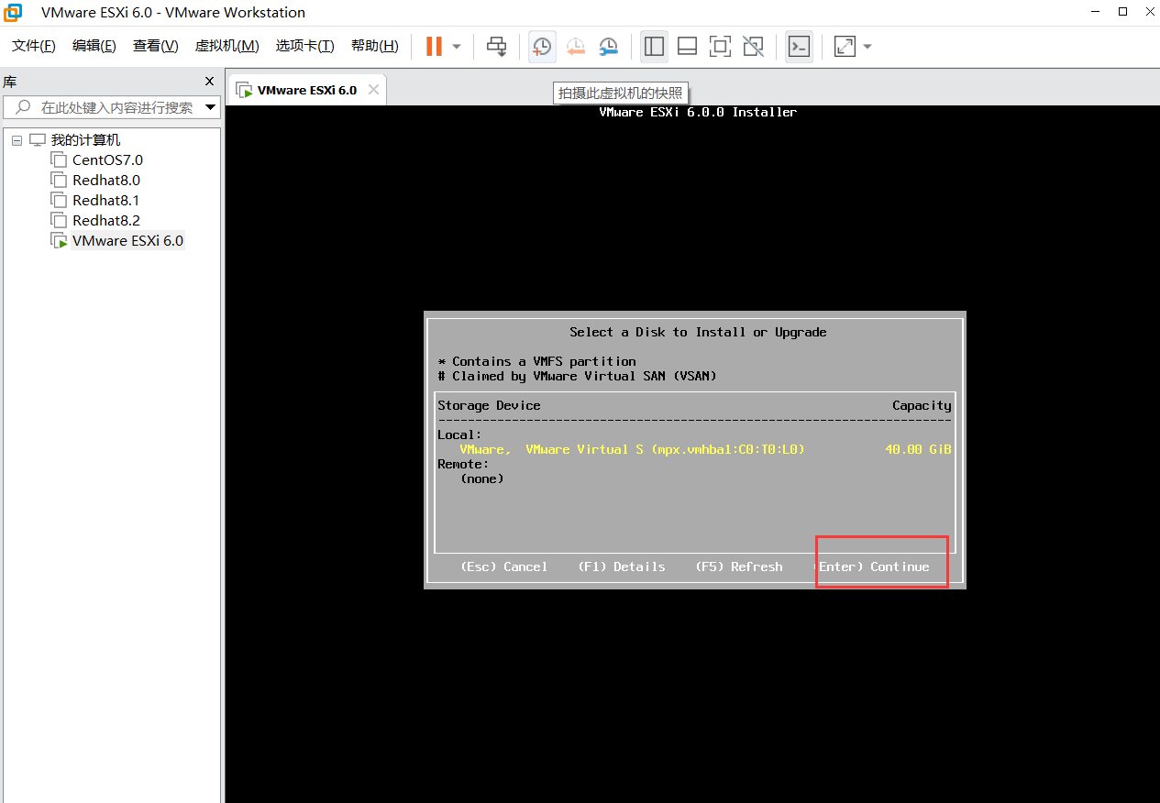The width and height of the screenshot is (1160, 803).
Task: Take a snapshot of this virtual machine
Action: click(542, 46)
